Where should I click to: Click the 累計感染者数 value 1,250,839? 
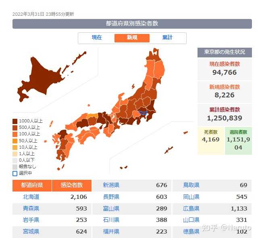pos(225,118)
